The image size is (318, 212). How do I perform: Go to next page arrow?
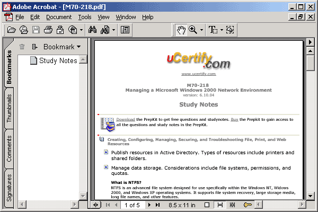tap(149, 205)
